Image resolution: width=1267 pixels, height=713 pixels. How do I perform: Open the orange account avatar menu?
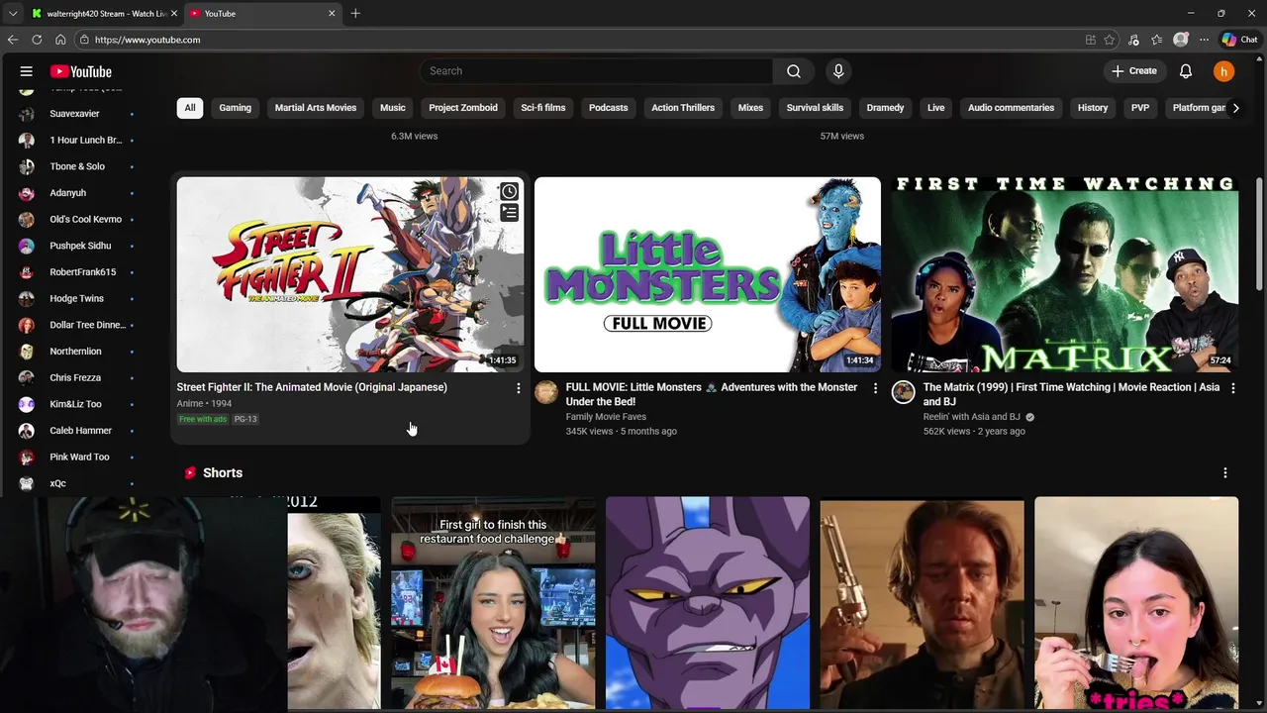click(x=1224, y=71)
